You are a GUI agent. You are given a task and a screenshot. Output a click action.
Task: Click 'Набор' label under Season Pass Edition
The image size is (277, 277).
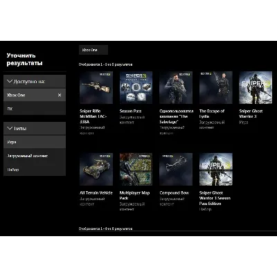pos(205,209)
